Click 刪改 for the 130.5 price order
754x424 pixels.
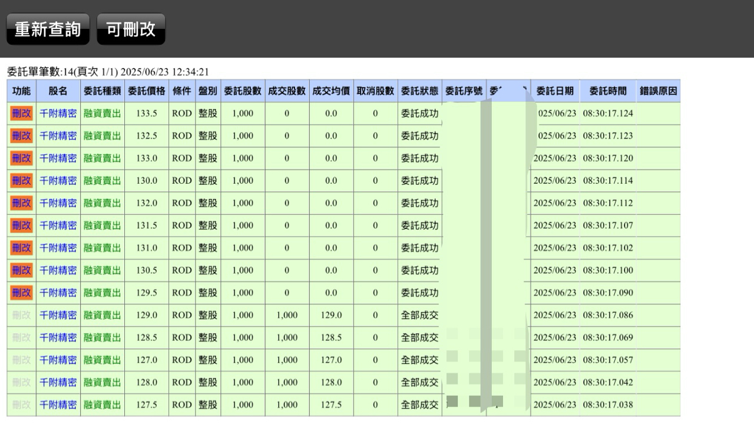tap(21, 270)
